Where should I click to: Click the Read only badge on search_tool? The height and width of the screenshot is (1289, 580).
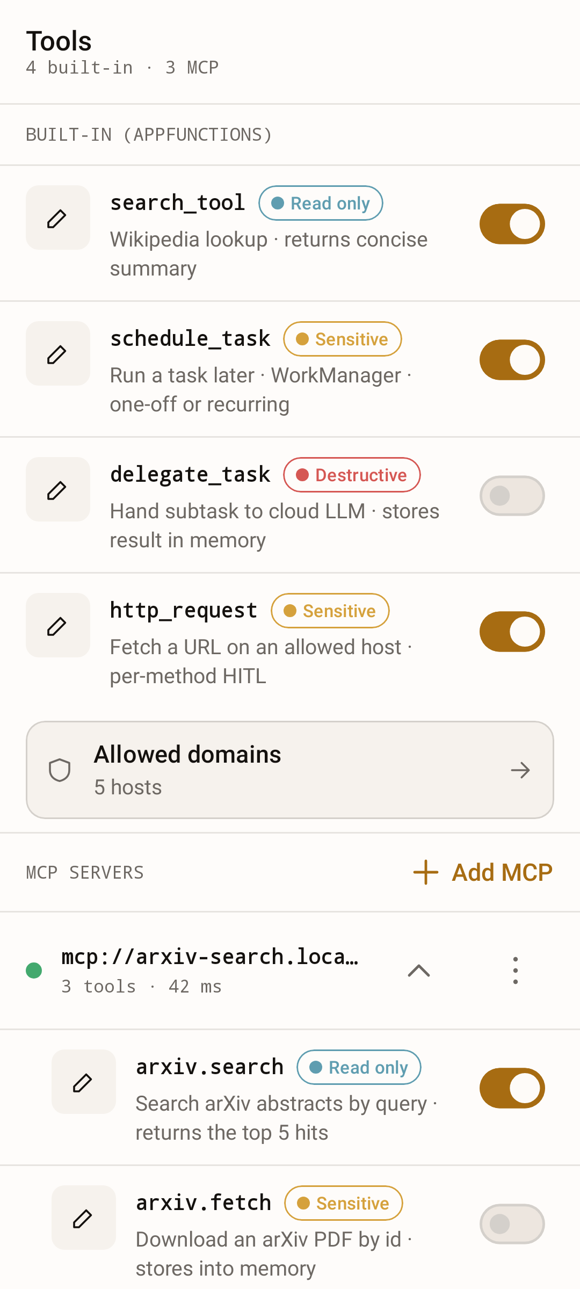point(321,203)
